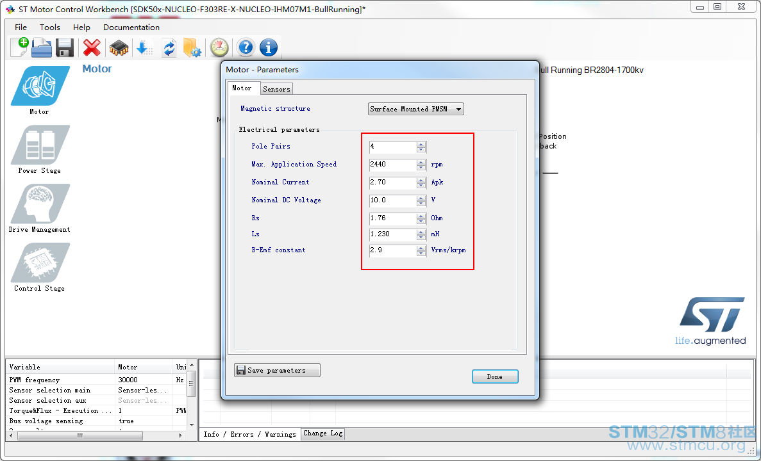Increase Rs value with up arrow
The width and height of the screenshot is (761, 461).
421,216
